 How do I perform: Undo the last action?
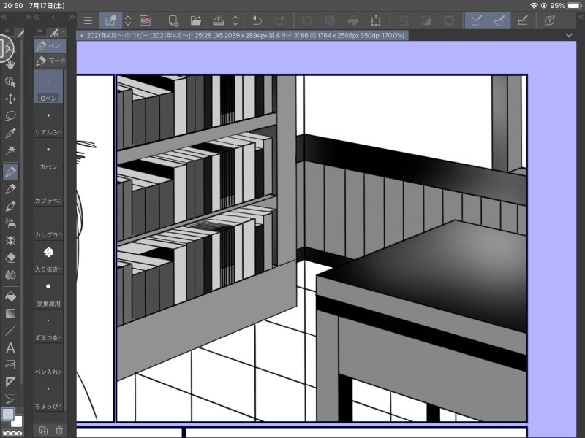tap(257, 20)
